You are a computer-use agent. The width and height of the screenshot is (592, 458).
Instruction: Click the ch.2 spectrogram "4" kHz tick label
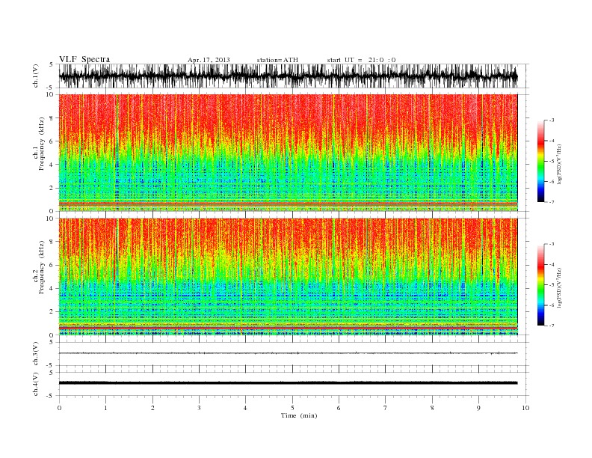point(52,288)
